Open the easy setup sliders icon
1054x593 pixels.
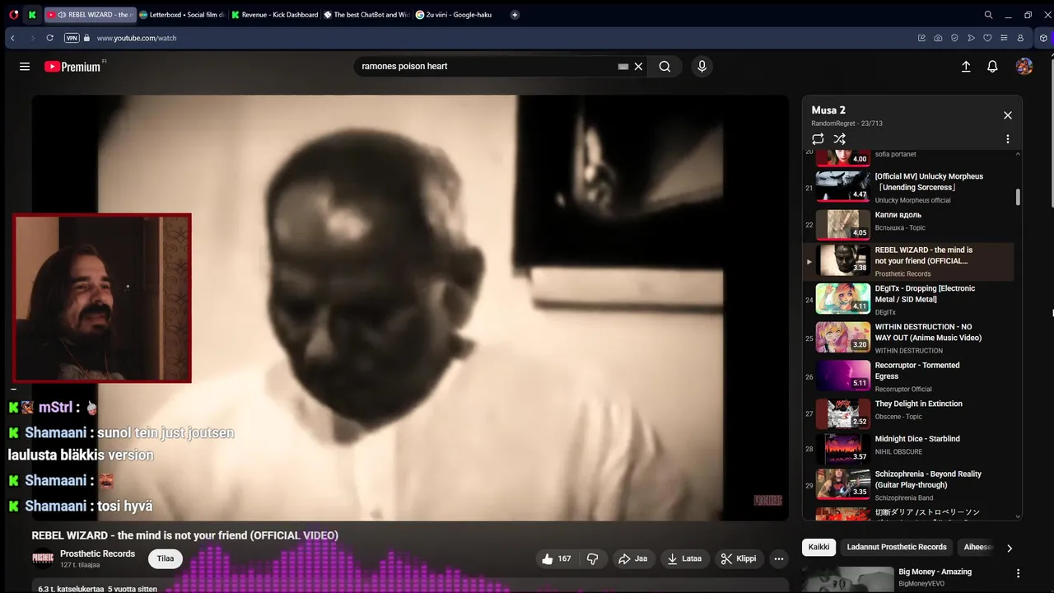pos(1004,38)
